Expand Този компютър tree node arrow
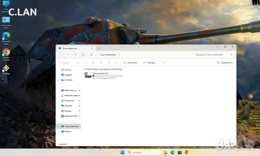 click(x=58, y=126)
